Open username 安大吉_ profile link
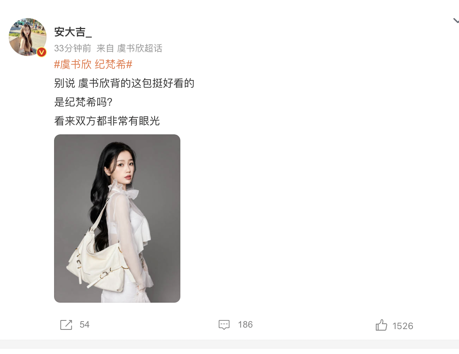This screenshot has width=459, height=354. point(73,32)
